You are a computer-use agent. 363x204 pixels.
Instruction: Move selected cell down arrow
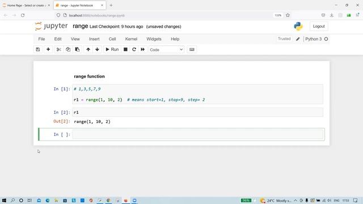click(97, 49)
